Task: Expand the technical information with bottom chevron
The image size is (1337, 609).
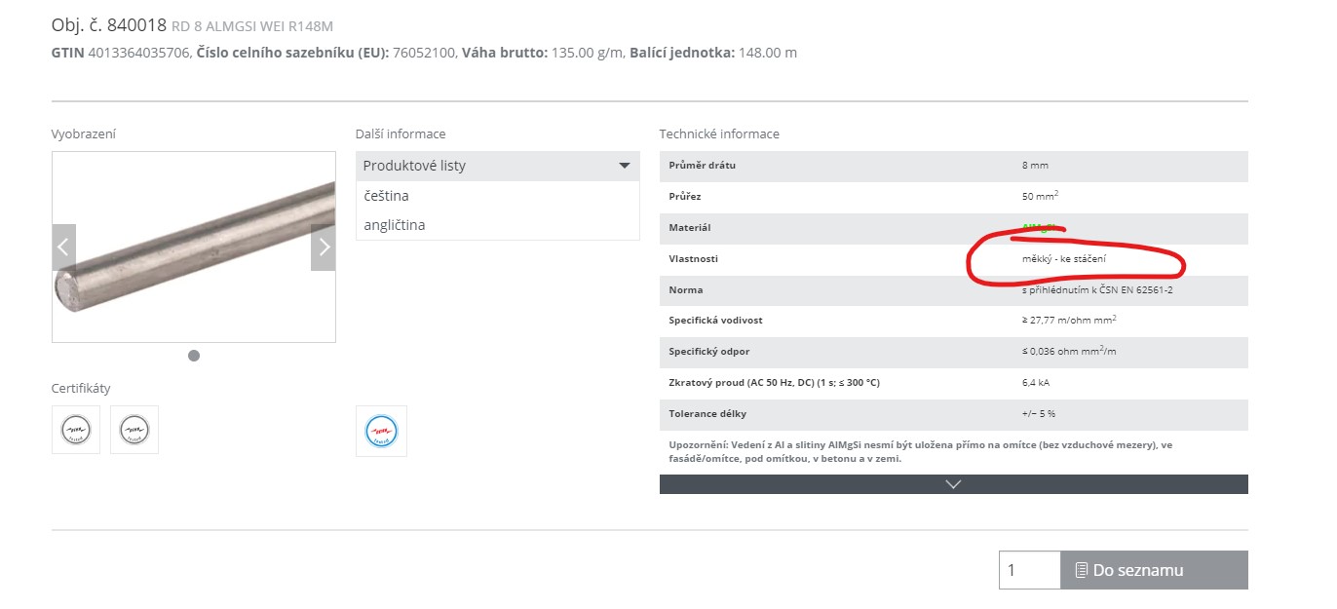Action: pyautogui.click(x=953, y=484)
